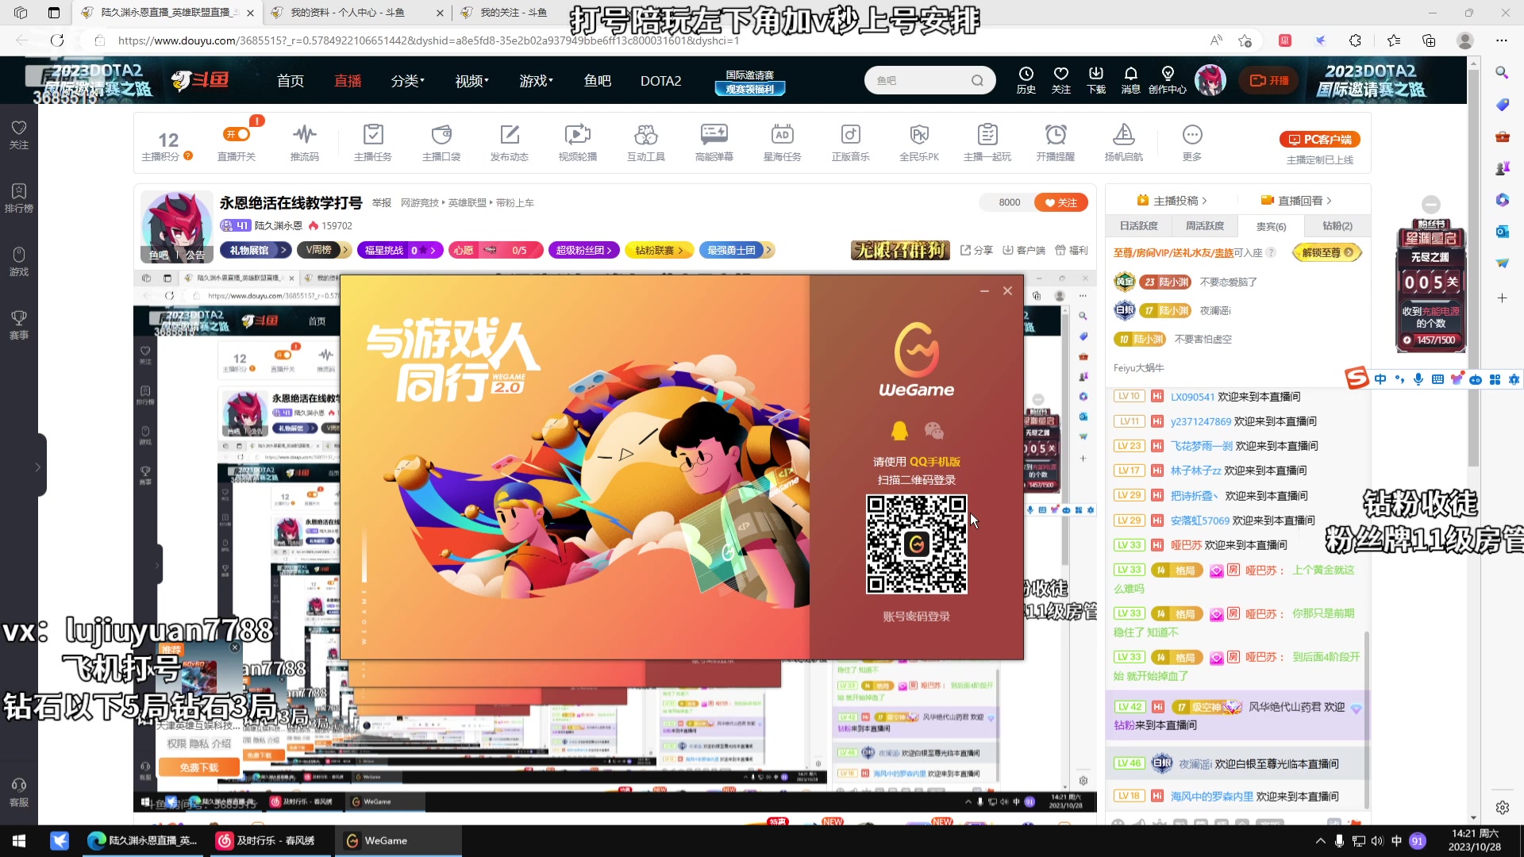Viewport: 1524px width, 857px height.
Task: Switch to 钻粉(2) tab
Action: 1337,226
